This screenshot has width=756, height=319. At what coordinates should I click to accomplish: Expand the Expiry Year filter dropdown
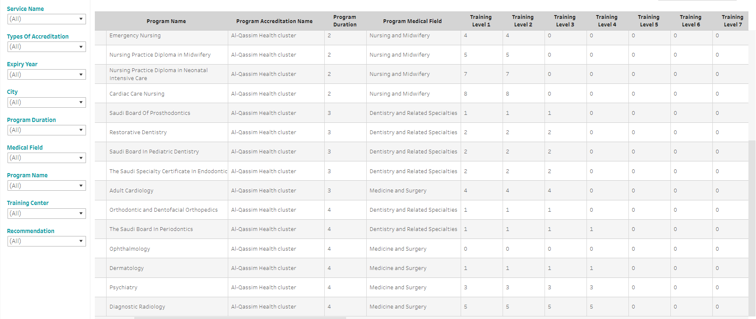47,75
